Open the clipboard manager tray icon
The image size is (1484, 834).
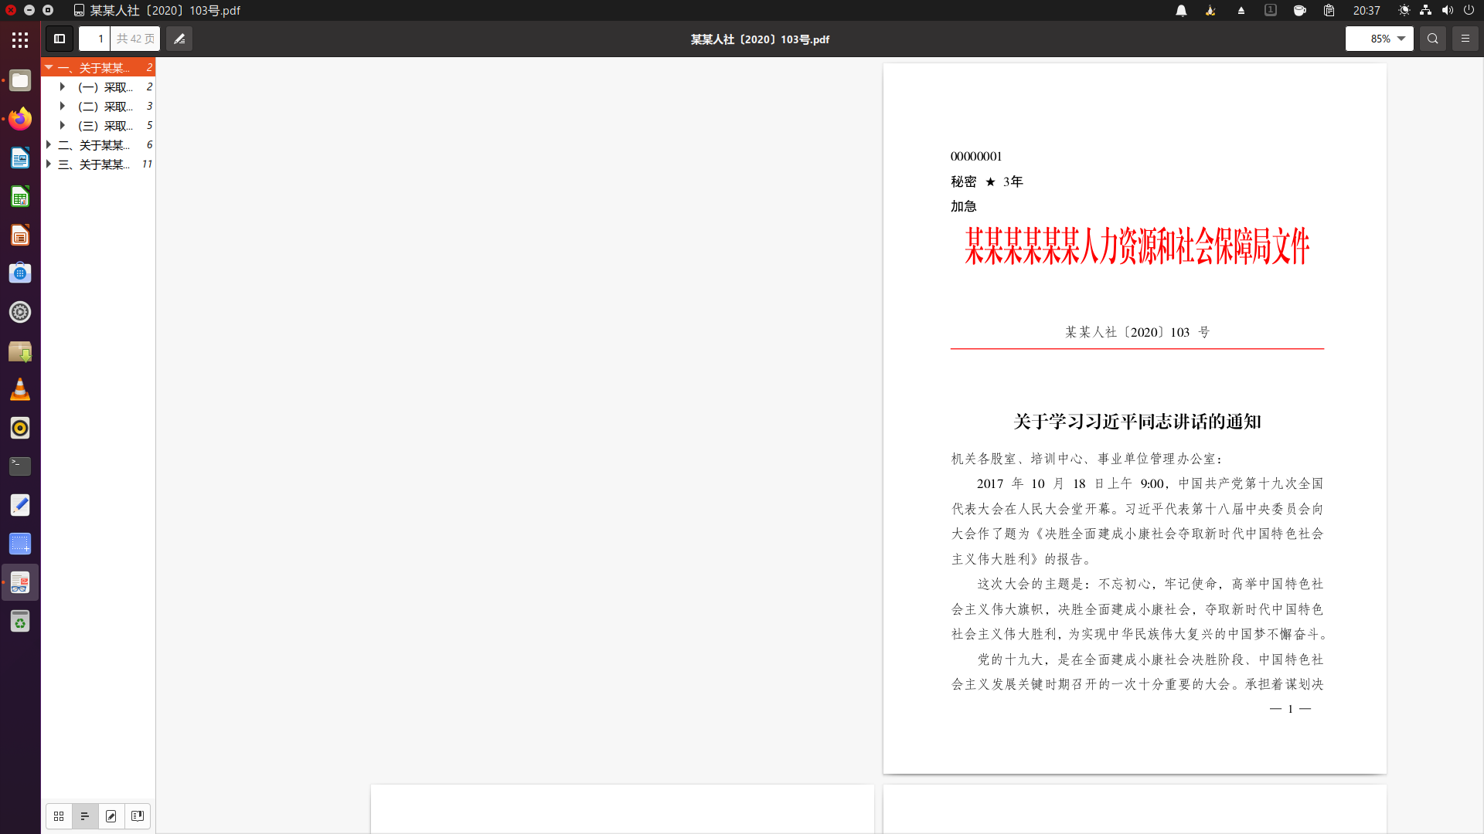coord(1329,10)
